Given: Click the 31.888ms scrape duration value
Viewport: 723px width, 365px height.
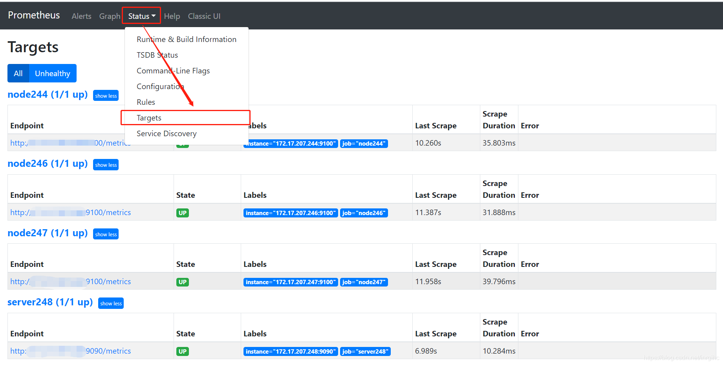Looking at the screenshot, I should coord(499,212).
